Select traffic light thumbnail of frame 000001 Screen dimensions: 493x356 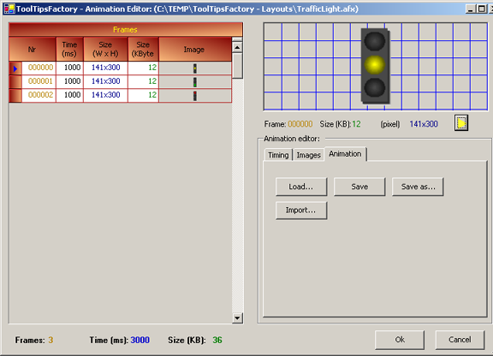tap(195, 82)
